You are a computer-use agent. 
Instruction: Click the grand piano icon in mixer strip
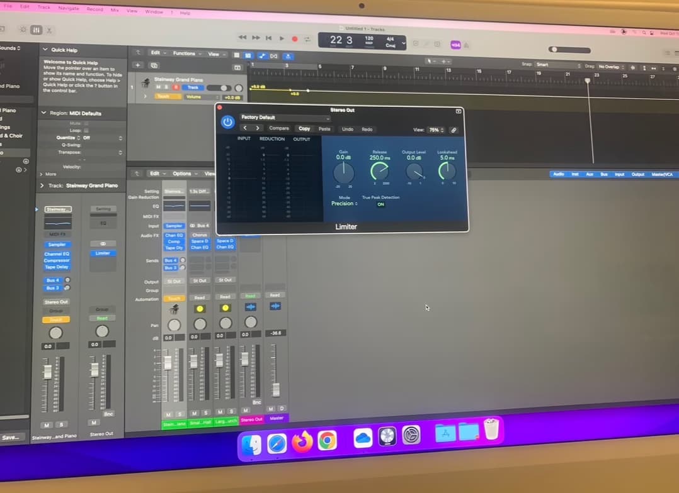point(174,309)
